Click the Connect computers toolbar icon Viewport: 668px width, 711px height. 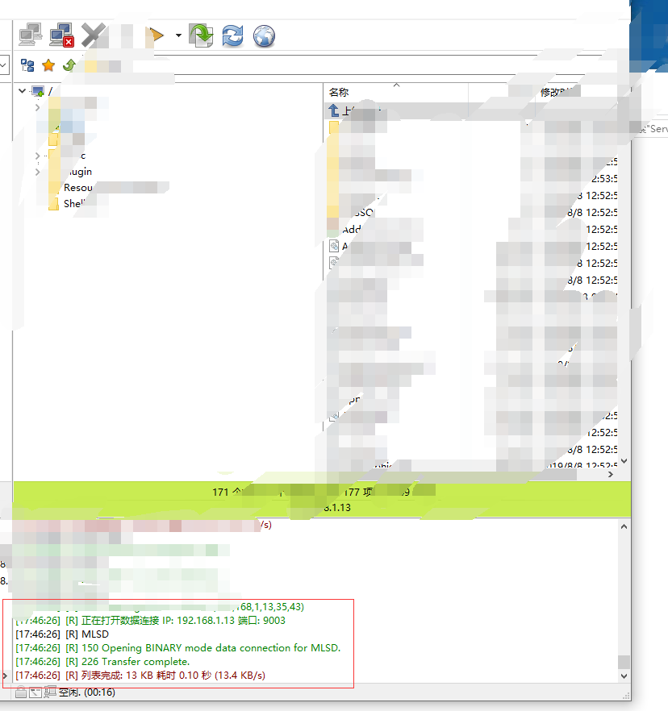pyautogui.click(x=31, y=35)
